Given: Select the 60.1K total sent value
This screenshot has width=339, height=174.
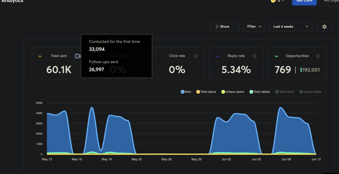Looking at the screenshot, I should pos(59,70).
